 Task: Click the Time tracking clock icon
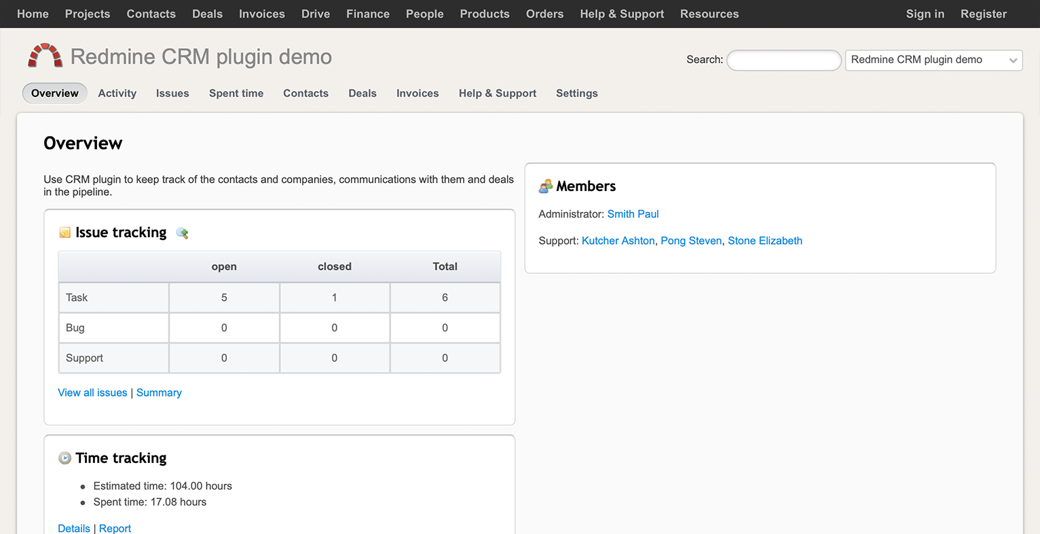(x=64, y=458)
